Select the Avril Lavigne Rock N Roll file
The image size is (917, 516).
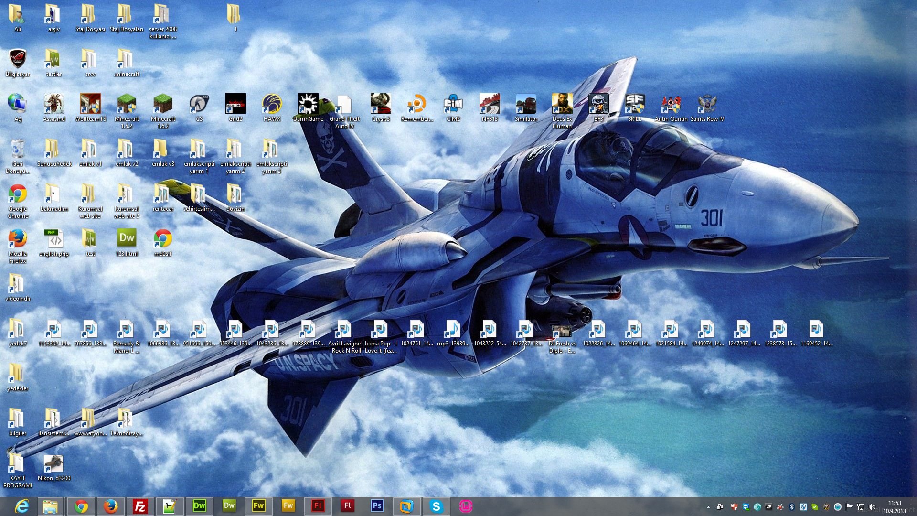(x=344, y=336)
